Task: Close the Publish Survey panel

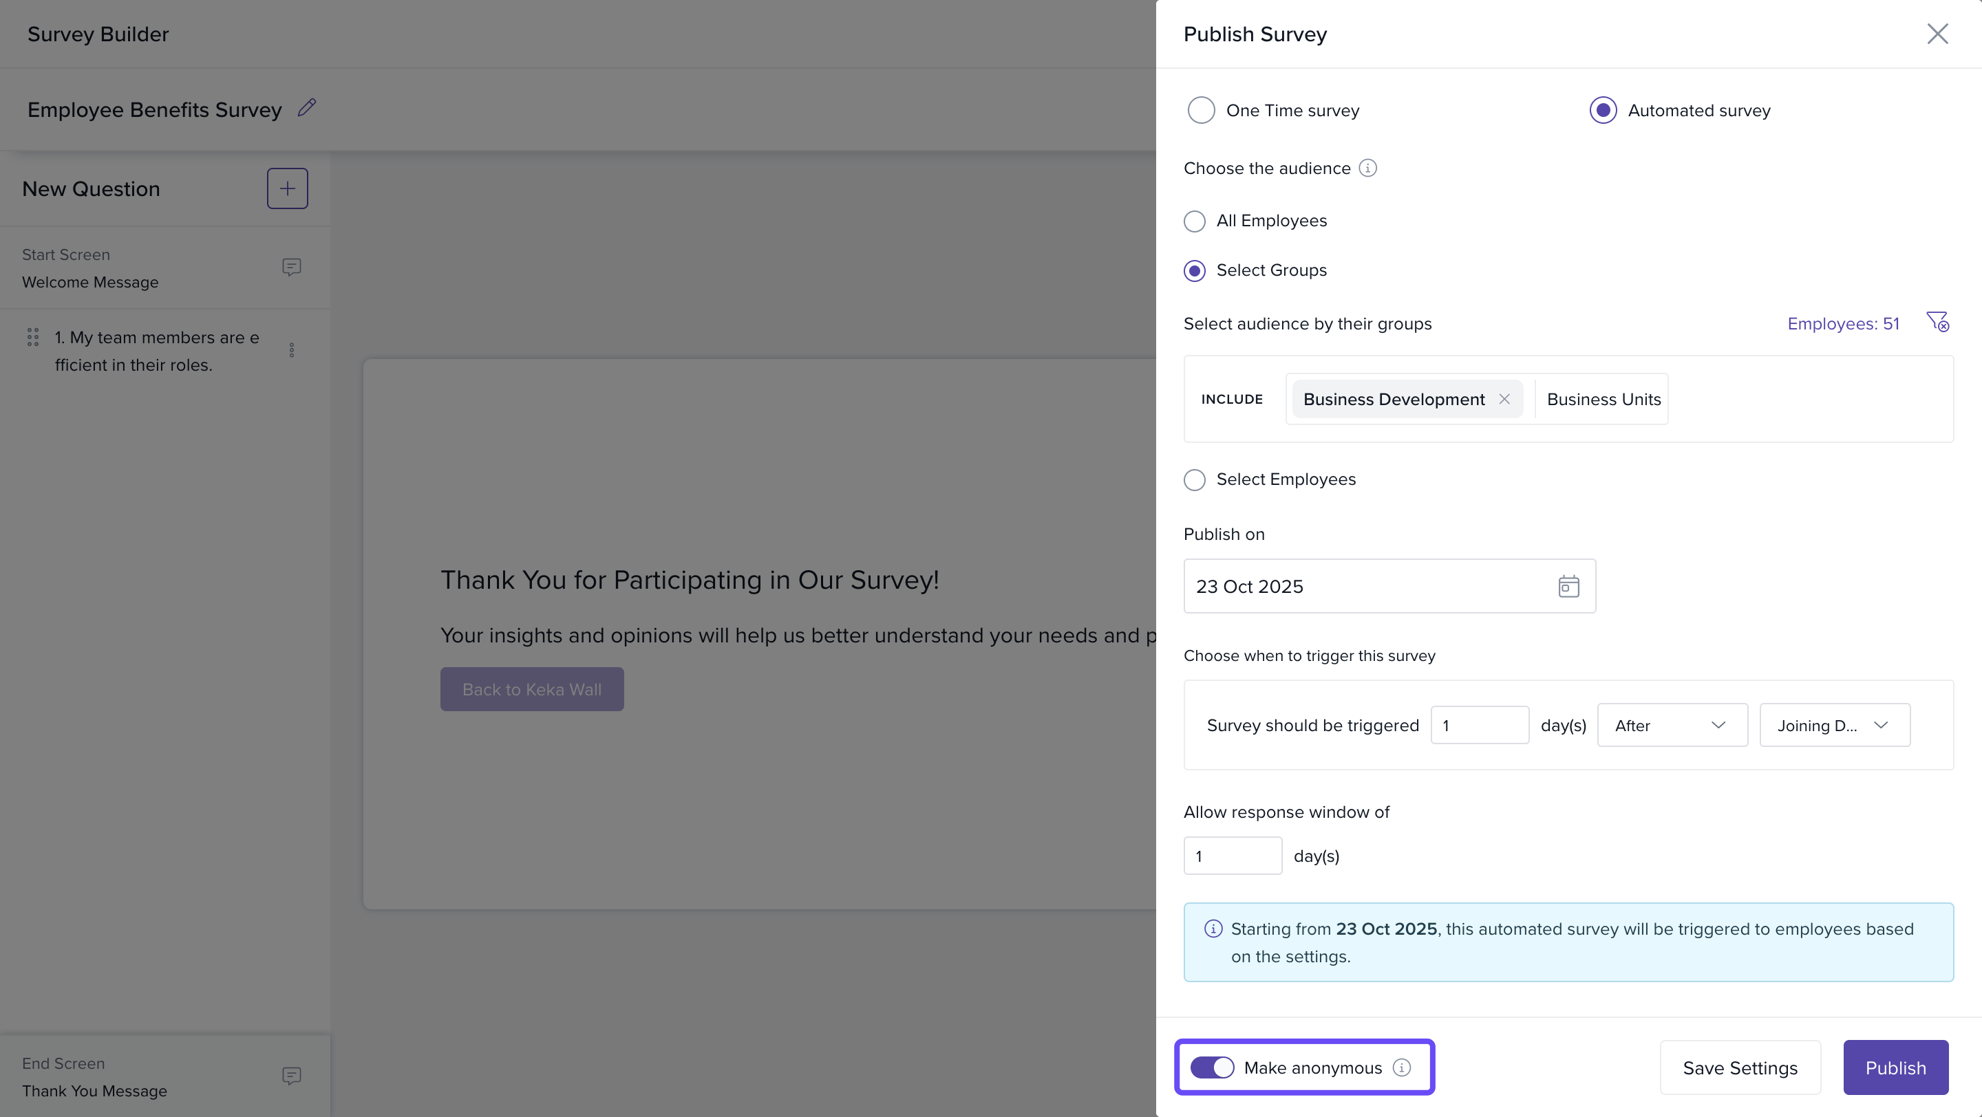Action: 1937,34
